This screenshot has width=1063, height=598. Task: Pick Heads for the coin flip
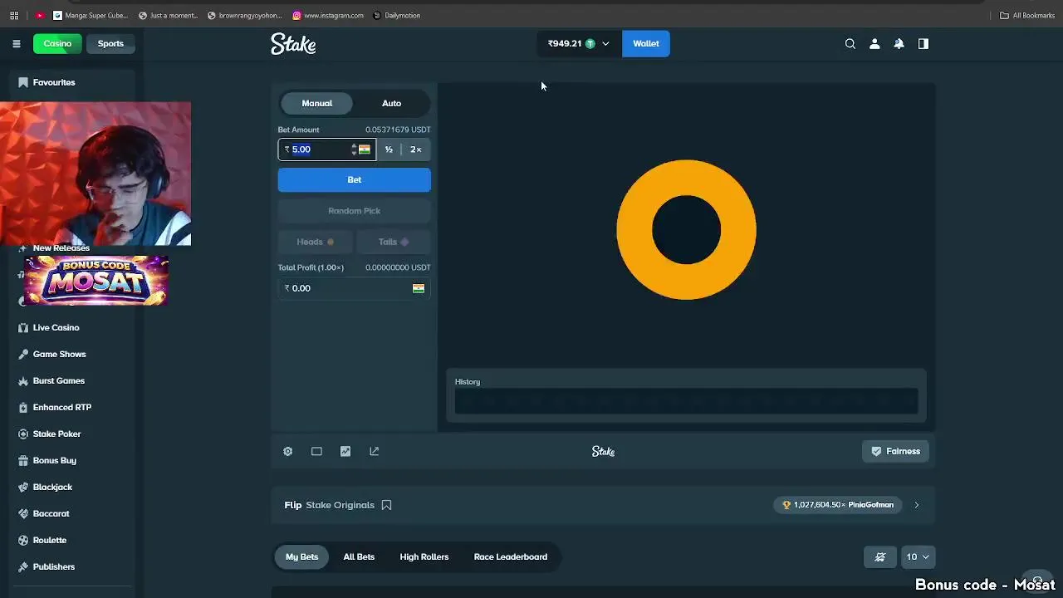click(x=316, y=242)
